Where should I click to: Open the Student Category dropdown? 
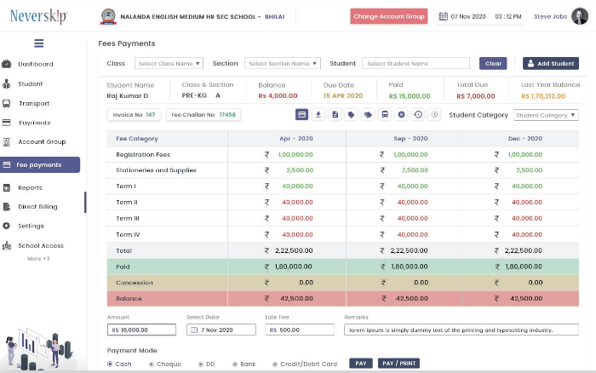coord(546,115)
